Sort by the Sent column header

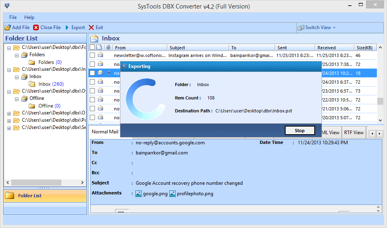click(295, 47)
